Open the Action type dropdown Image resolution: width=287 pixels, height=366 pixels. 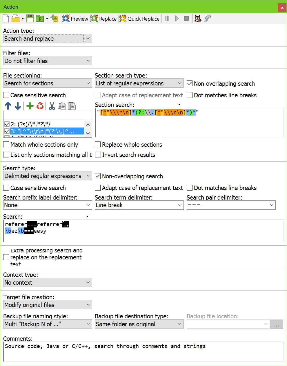[x=88, y=38]
